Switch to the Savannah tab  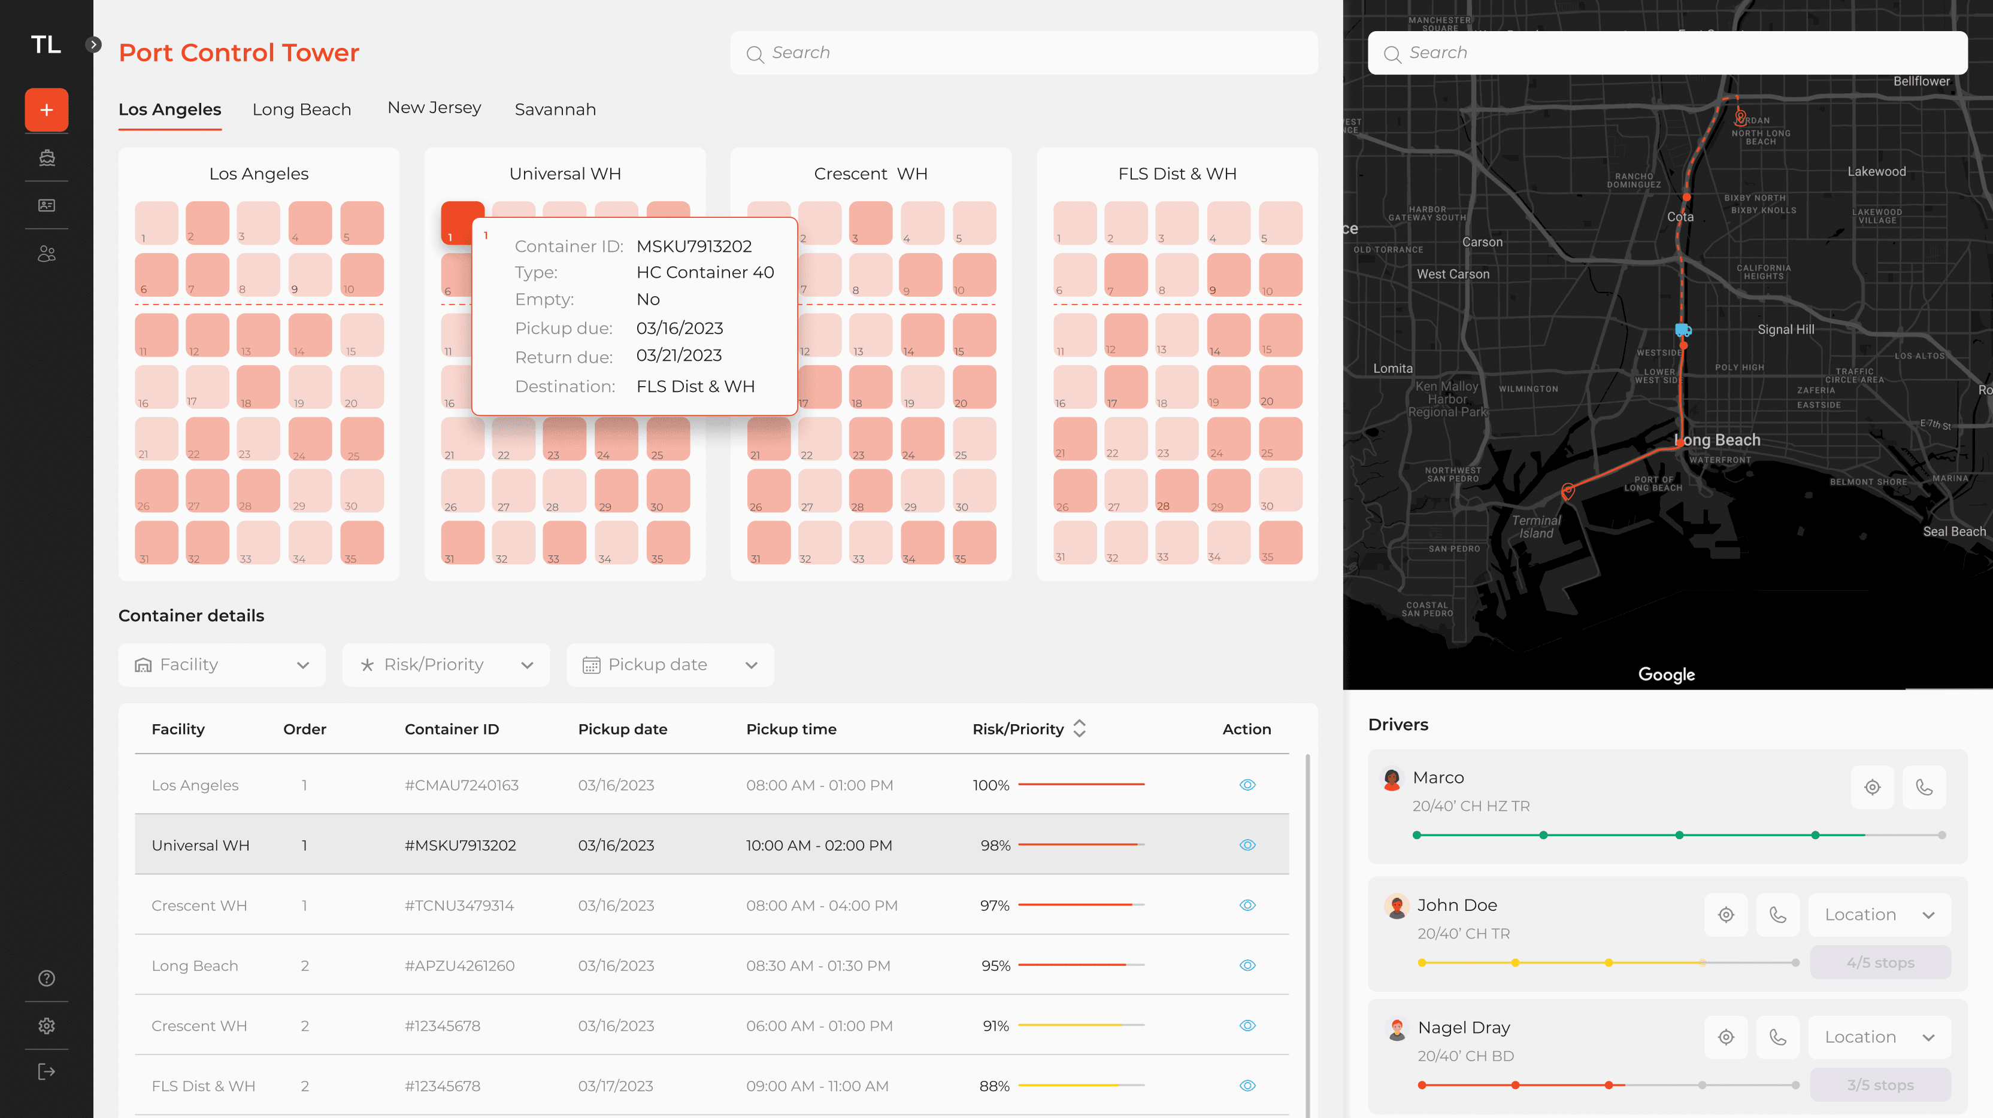coord(555,110)
